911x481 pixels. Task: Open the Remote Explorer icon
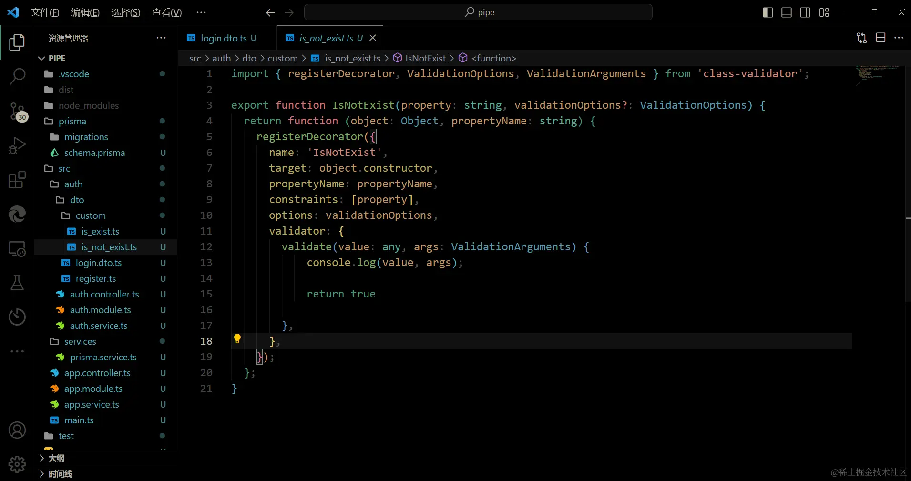[x=17, y=249]
